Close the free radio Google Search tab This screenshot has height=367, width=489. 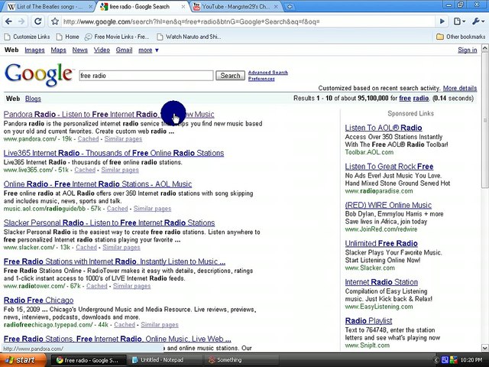183,7
